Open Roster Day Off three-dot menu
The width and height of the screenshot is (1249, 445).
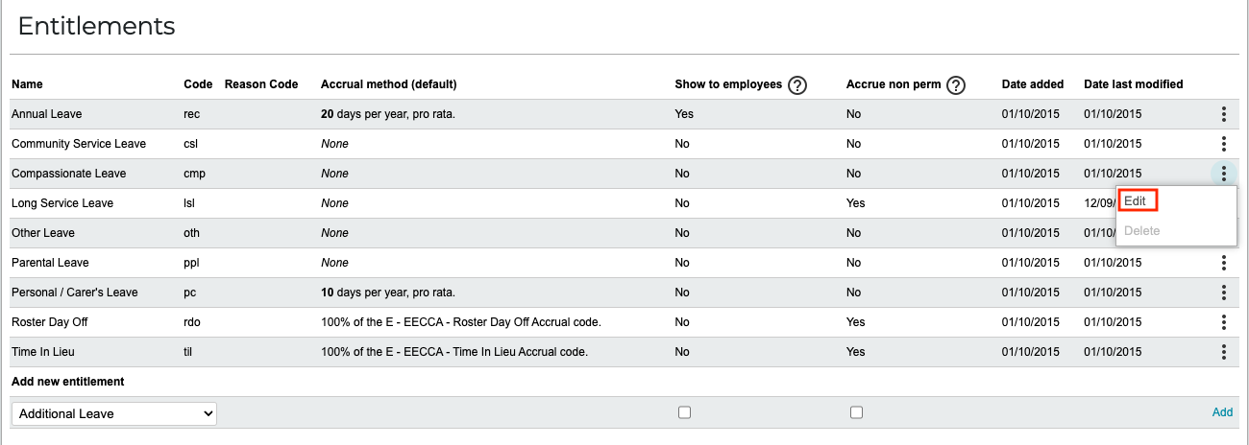tap(1223, 322)
